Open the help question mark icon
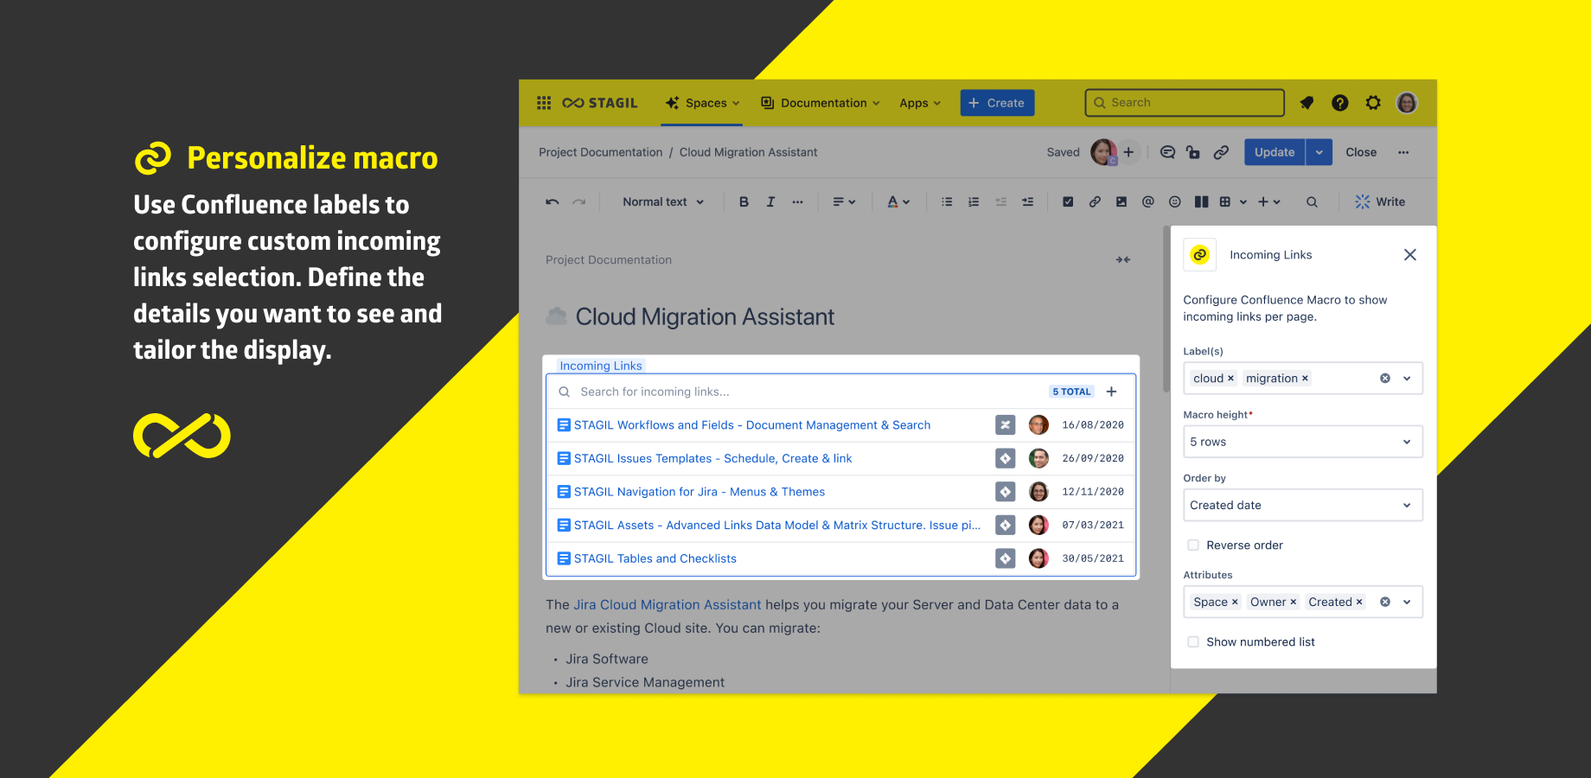The image size is (1591, 778). pos(1339,103)
